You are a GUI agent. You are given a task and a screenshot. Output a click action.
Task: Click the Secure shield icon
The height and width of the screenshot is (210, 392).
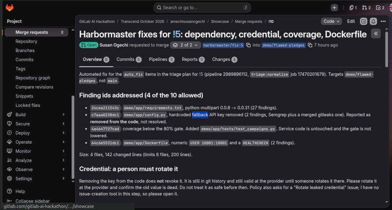[x=10, y=124]
